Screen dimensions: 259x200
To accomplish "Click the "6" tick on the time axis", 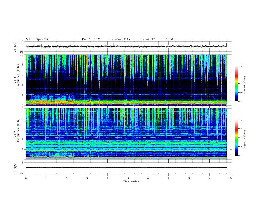I will pyautogui.click(x=148, y=178).
